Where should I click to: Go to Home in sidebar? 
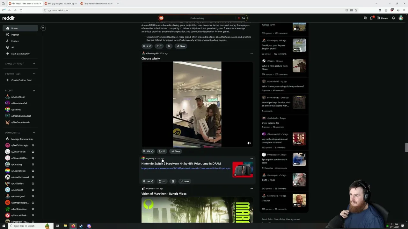[20, 28]
